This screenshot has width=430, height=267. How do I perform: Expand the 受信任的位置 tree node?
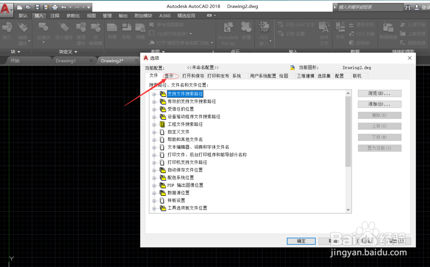(x=154, y=110)
